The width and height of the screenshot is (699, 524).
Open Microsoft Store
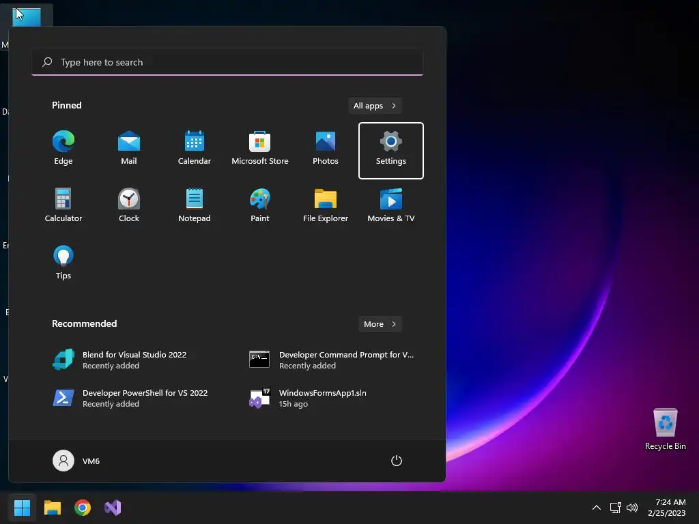260,149
